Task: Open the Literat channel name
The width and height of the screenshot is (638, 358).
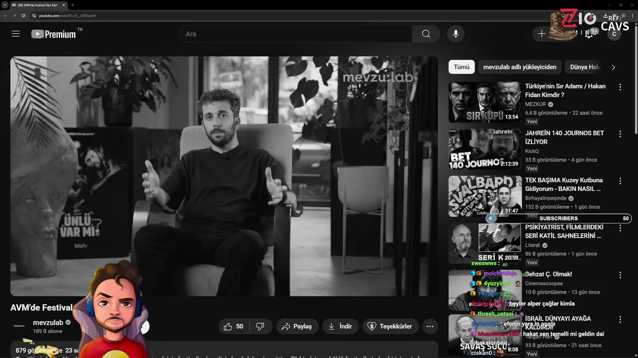Action: (532, 245)
